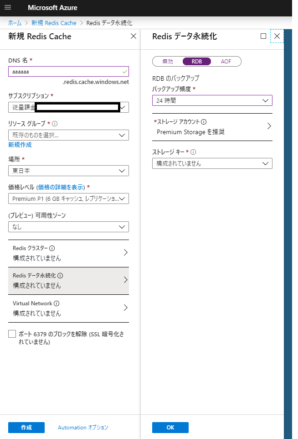Expand the Redis データ永続化 configuration row
This screenshot has width=298, height=439.
[68, 281]
